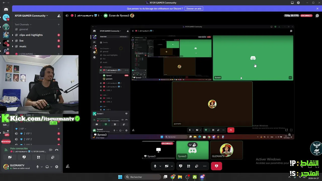This screenshot has width=322, height=181.
Task: Go forward with the title bar right arrow
Action: tap(8, 3)
